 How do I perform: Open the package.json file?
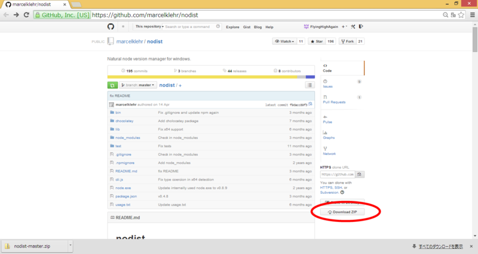pyautogui.click(x=126, y=197)
